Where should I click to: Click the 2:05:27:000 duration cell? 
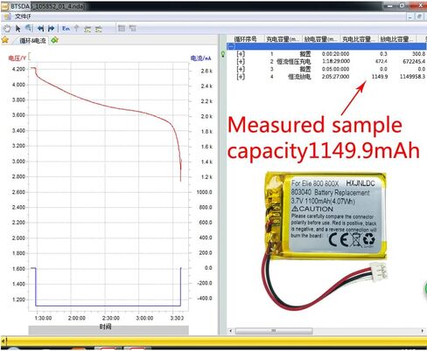(x=335, y=77)
